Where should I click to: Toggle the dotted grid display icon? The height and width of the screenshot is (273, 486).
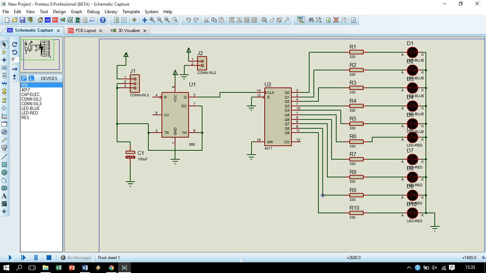tap(124, 20)
